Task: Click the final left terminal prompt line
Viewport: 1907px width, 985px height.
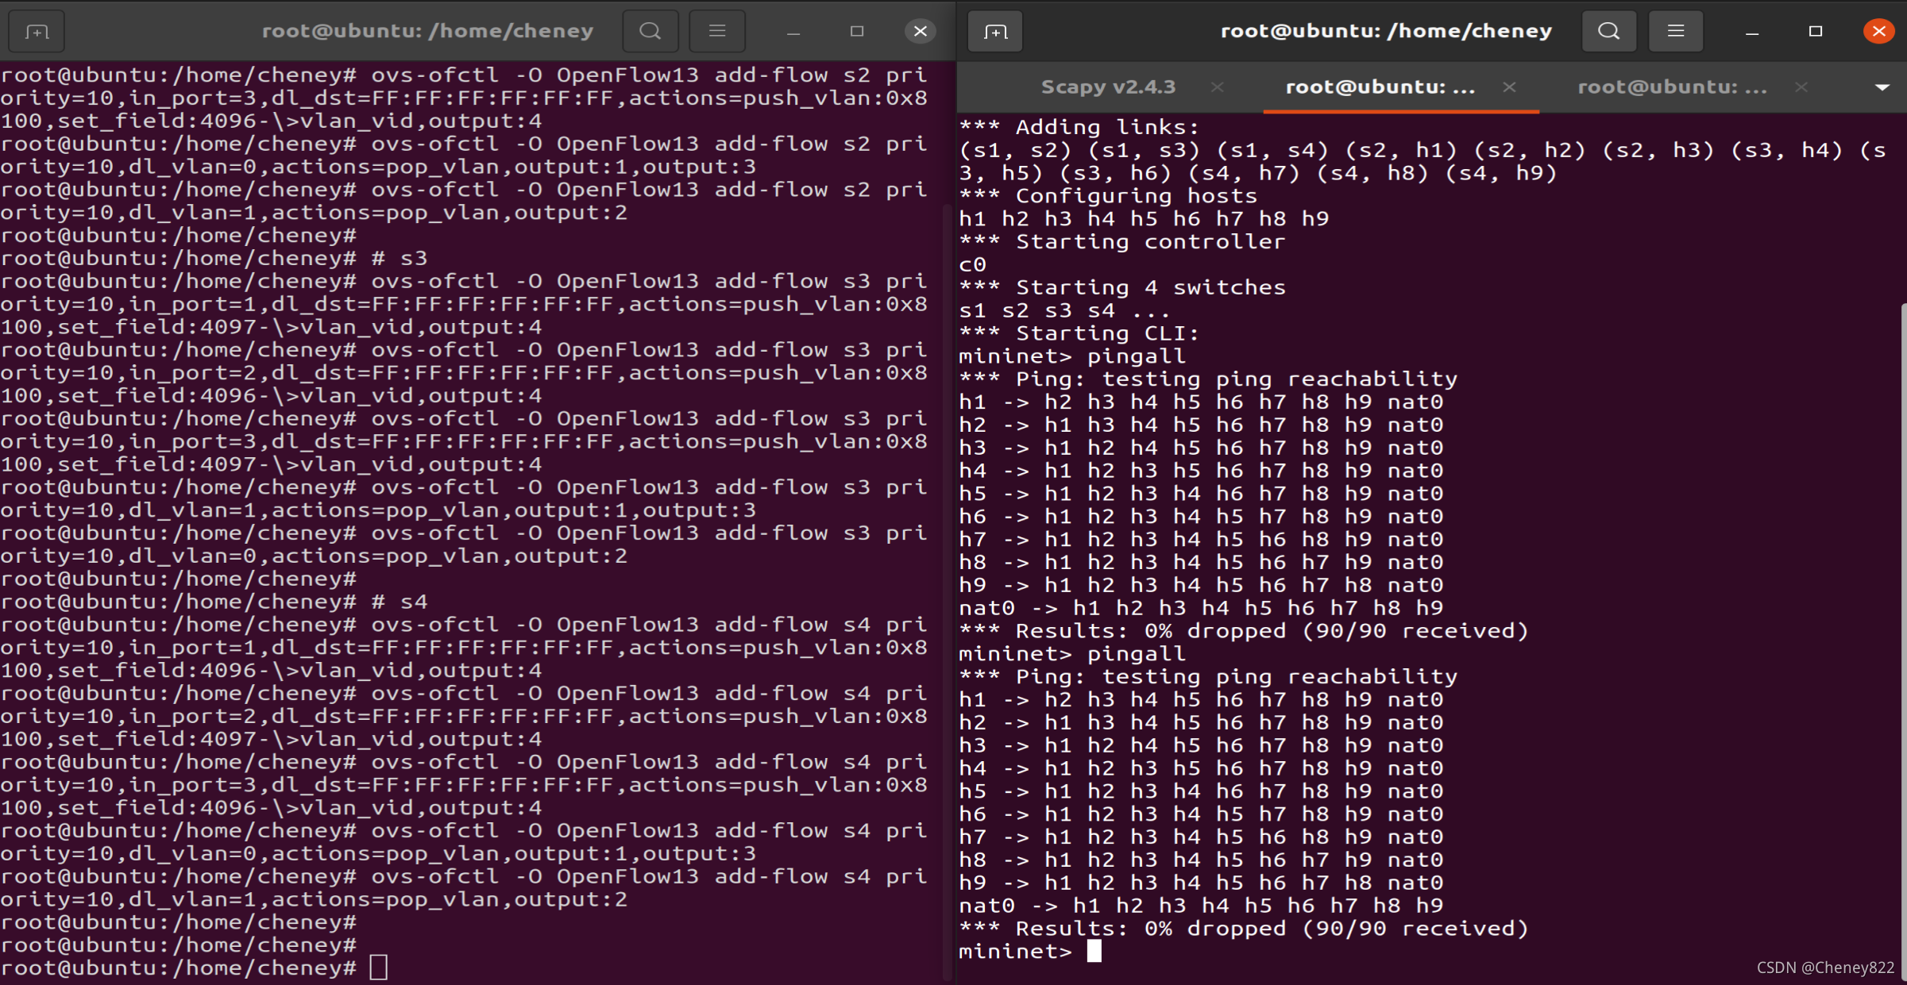Action: 194,968
